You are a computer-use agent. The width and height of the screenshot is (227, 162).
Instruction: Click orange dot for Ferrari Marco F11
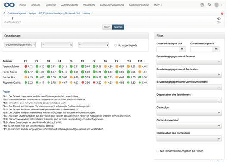pyautogui.click(x=140, y=72)
